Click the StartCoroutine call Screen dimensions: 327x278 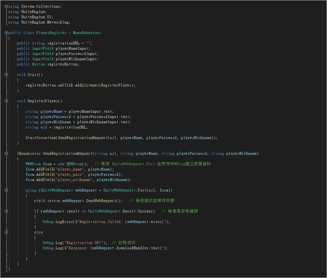[x=41, y=138]
